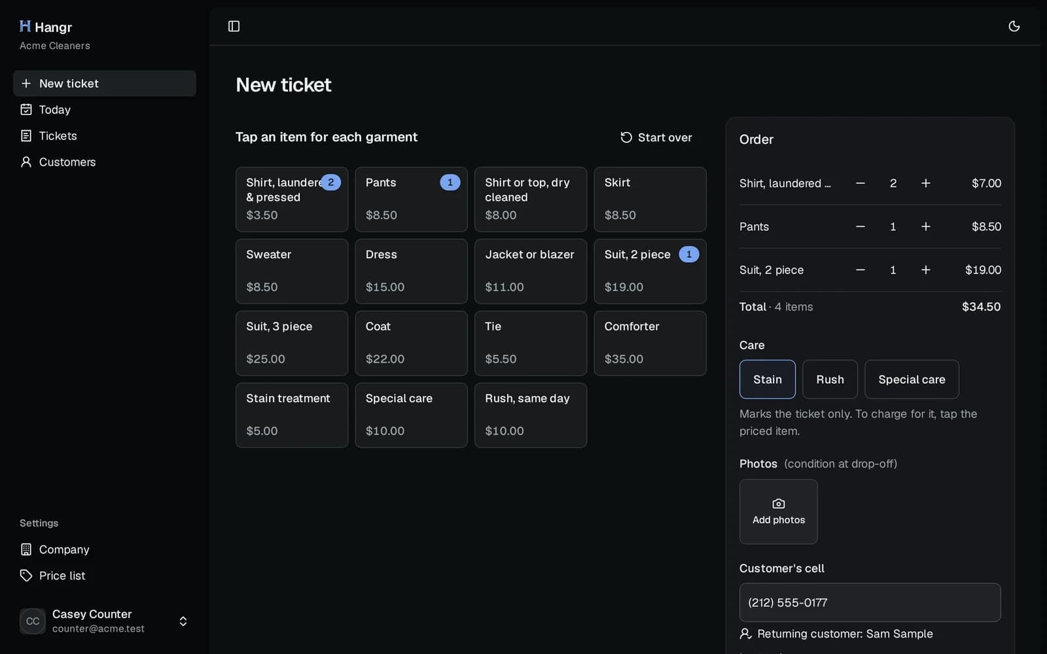Click Start over to reset the ticket
The height and width of the screenshot is (654, 1047).
(656, 137)
